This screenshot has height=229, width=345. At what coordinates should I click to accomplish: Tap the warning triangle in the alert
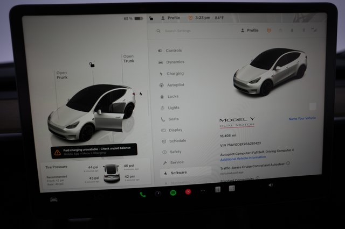click(x=58, y=153)
